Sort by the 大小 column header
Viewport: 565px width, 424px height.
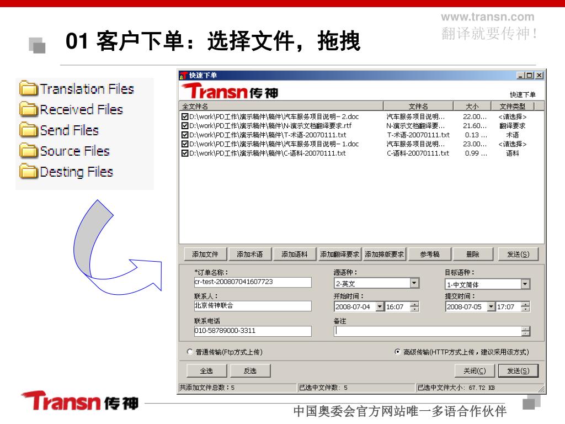point(472,106)
